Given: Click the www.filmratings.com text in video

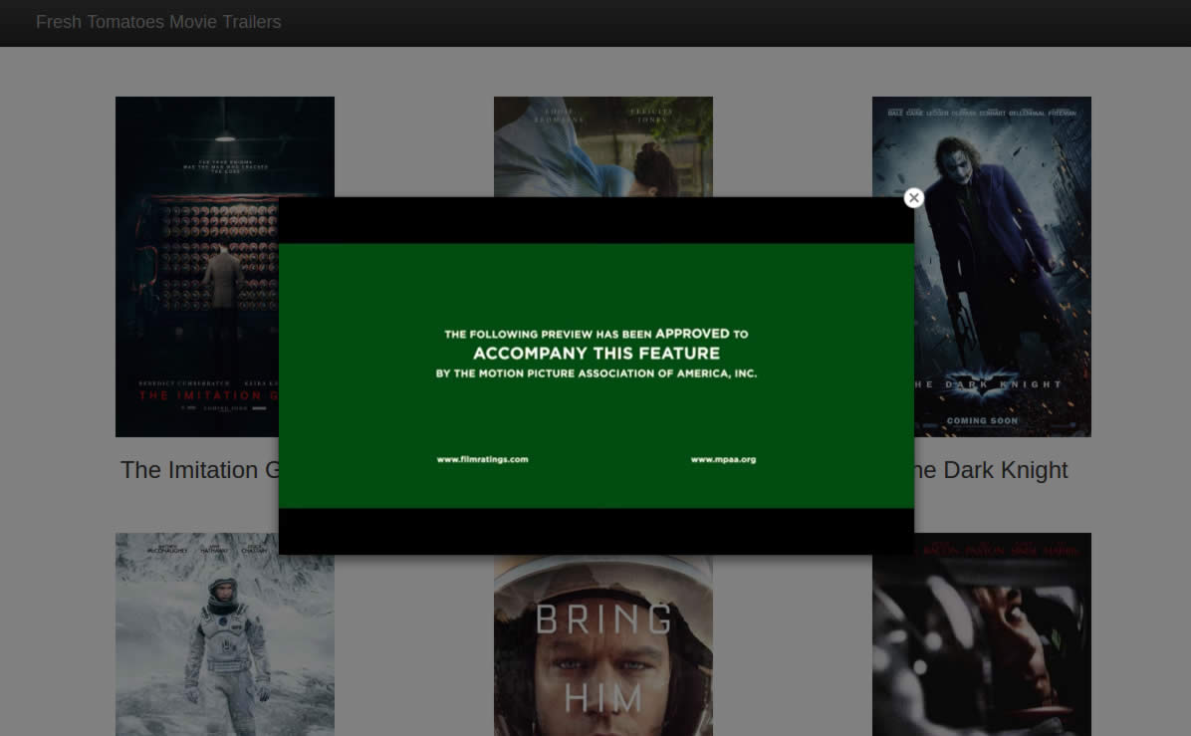Looking at the screenshot, I should tap(482, 459).
